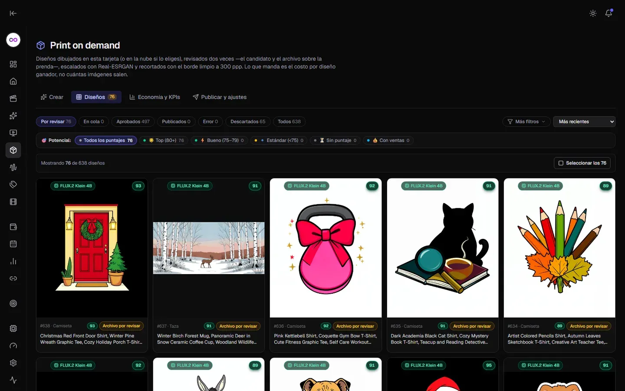Open the settings gear in sidebar
This screenshot has height=391, width=625.
(x=13, y=363)
